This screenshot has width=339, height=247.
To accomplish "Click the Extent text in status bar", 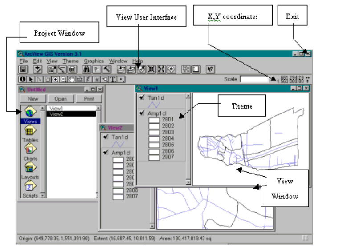I will click(x=124, y=239).
